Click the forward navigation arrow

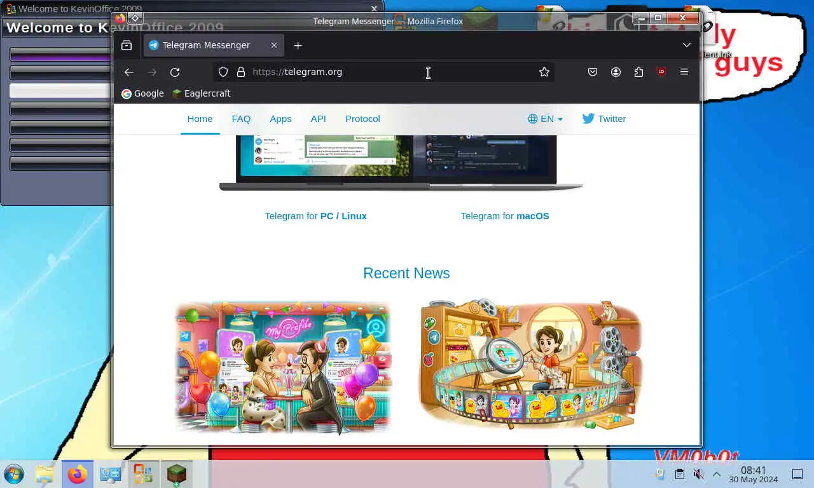coord(152,72)
